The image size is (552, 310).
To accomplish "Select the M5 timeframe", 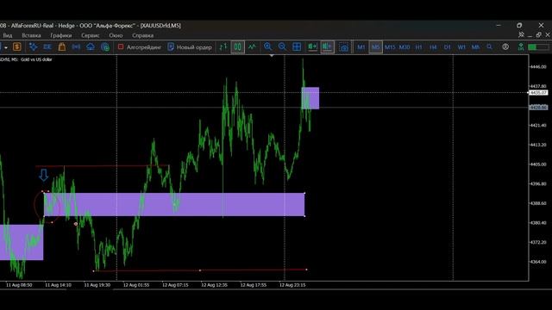I will (376, 47).
